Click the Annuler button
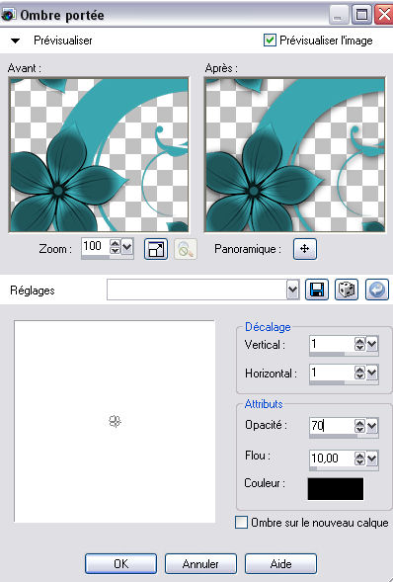 tap(200, 564)
